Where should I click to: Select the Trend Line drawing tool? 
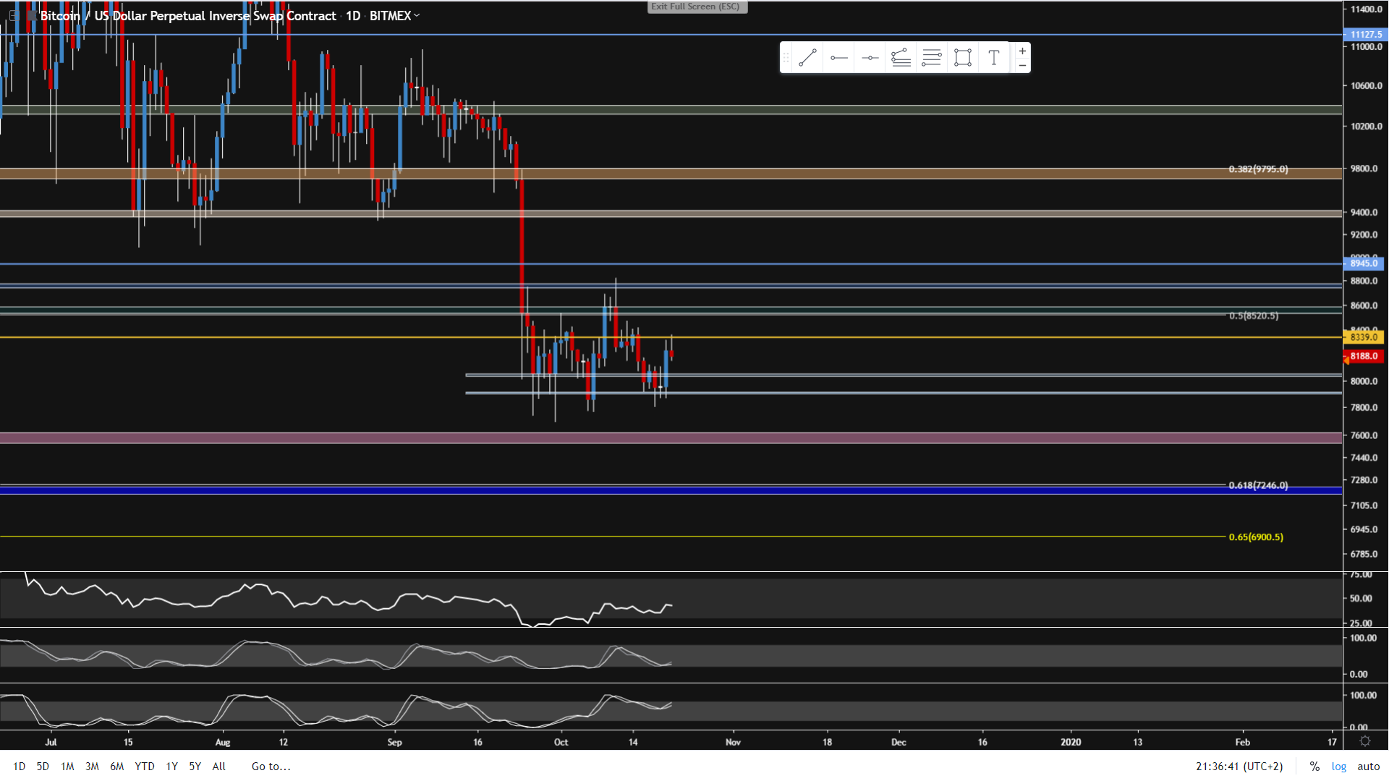(807, 58)
